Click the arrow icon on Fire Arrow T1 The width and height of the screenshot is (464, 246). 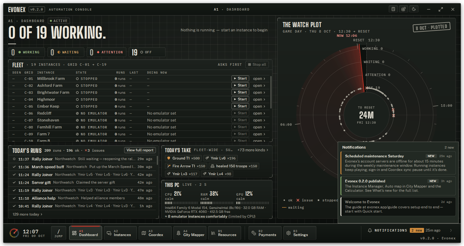pos(169,166)
